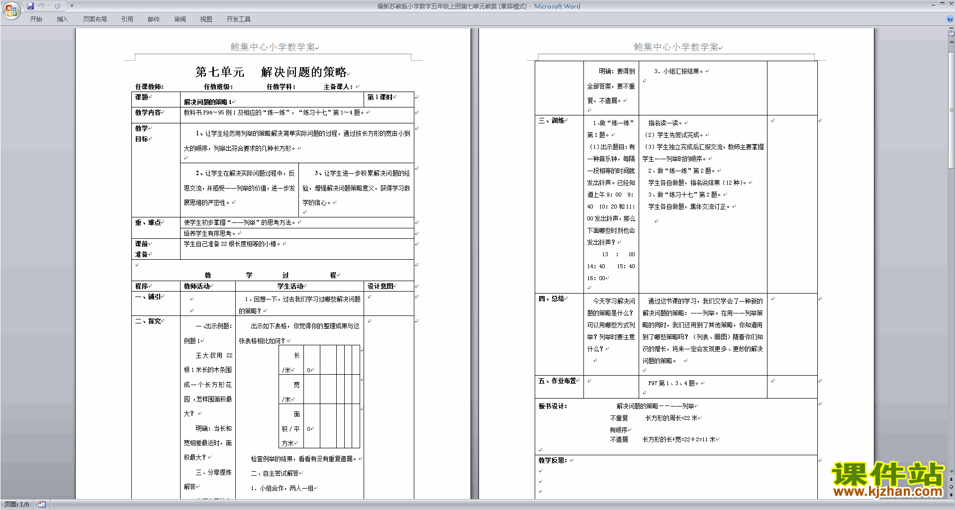The height and width of the screenshot is (510, 955).
Task: Undo the last action
Action: (41, 6)
